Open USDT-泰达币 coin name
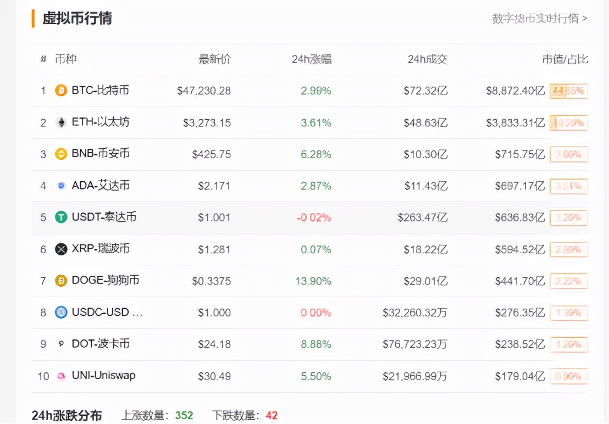The height and width of the screenshot is (424, 609). (x=104, y=217)
